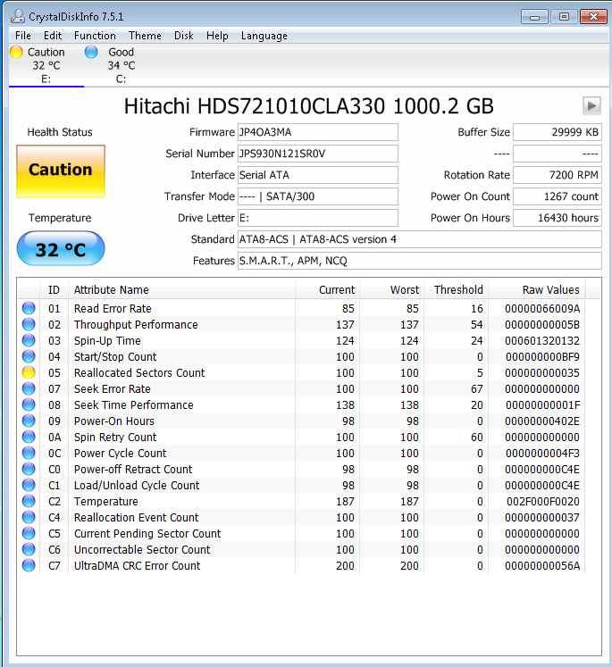This screenshot has width=612, height=667.
Task: Click status orb for Spin Retry Count
Action: [29, 437]
